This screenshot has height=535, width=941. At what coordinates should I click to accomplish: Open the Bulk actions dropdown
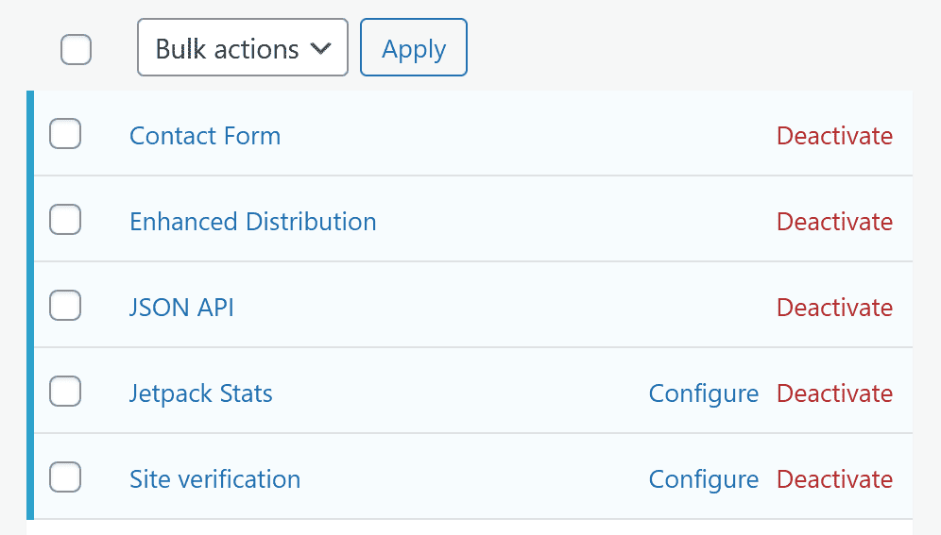point(243,47)
